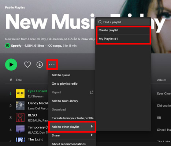Viewport: 171px width, 146px height.
Task: Click the track number 3 beside BESO
Action: 11,118
